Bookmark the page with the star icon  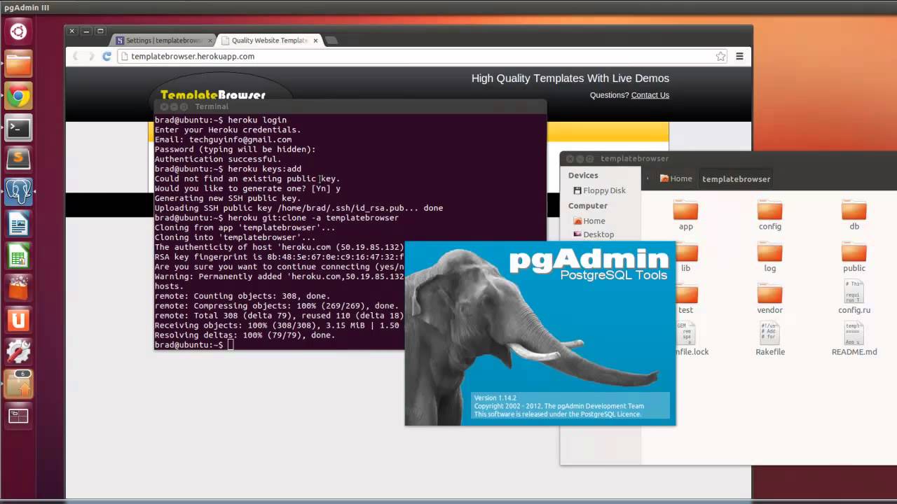click(x=720, y=56)
